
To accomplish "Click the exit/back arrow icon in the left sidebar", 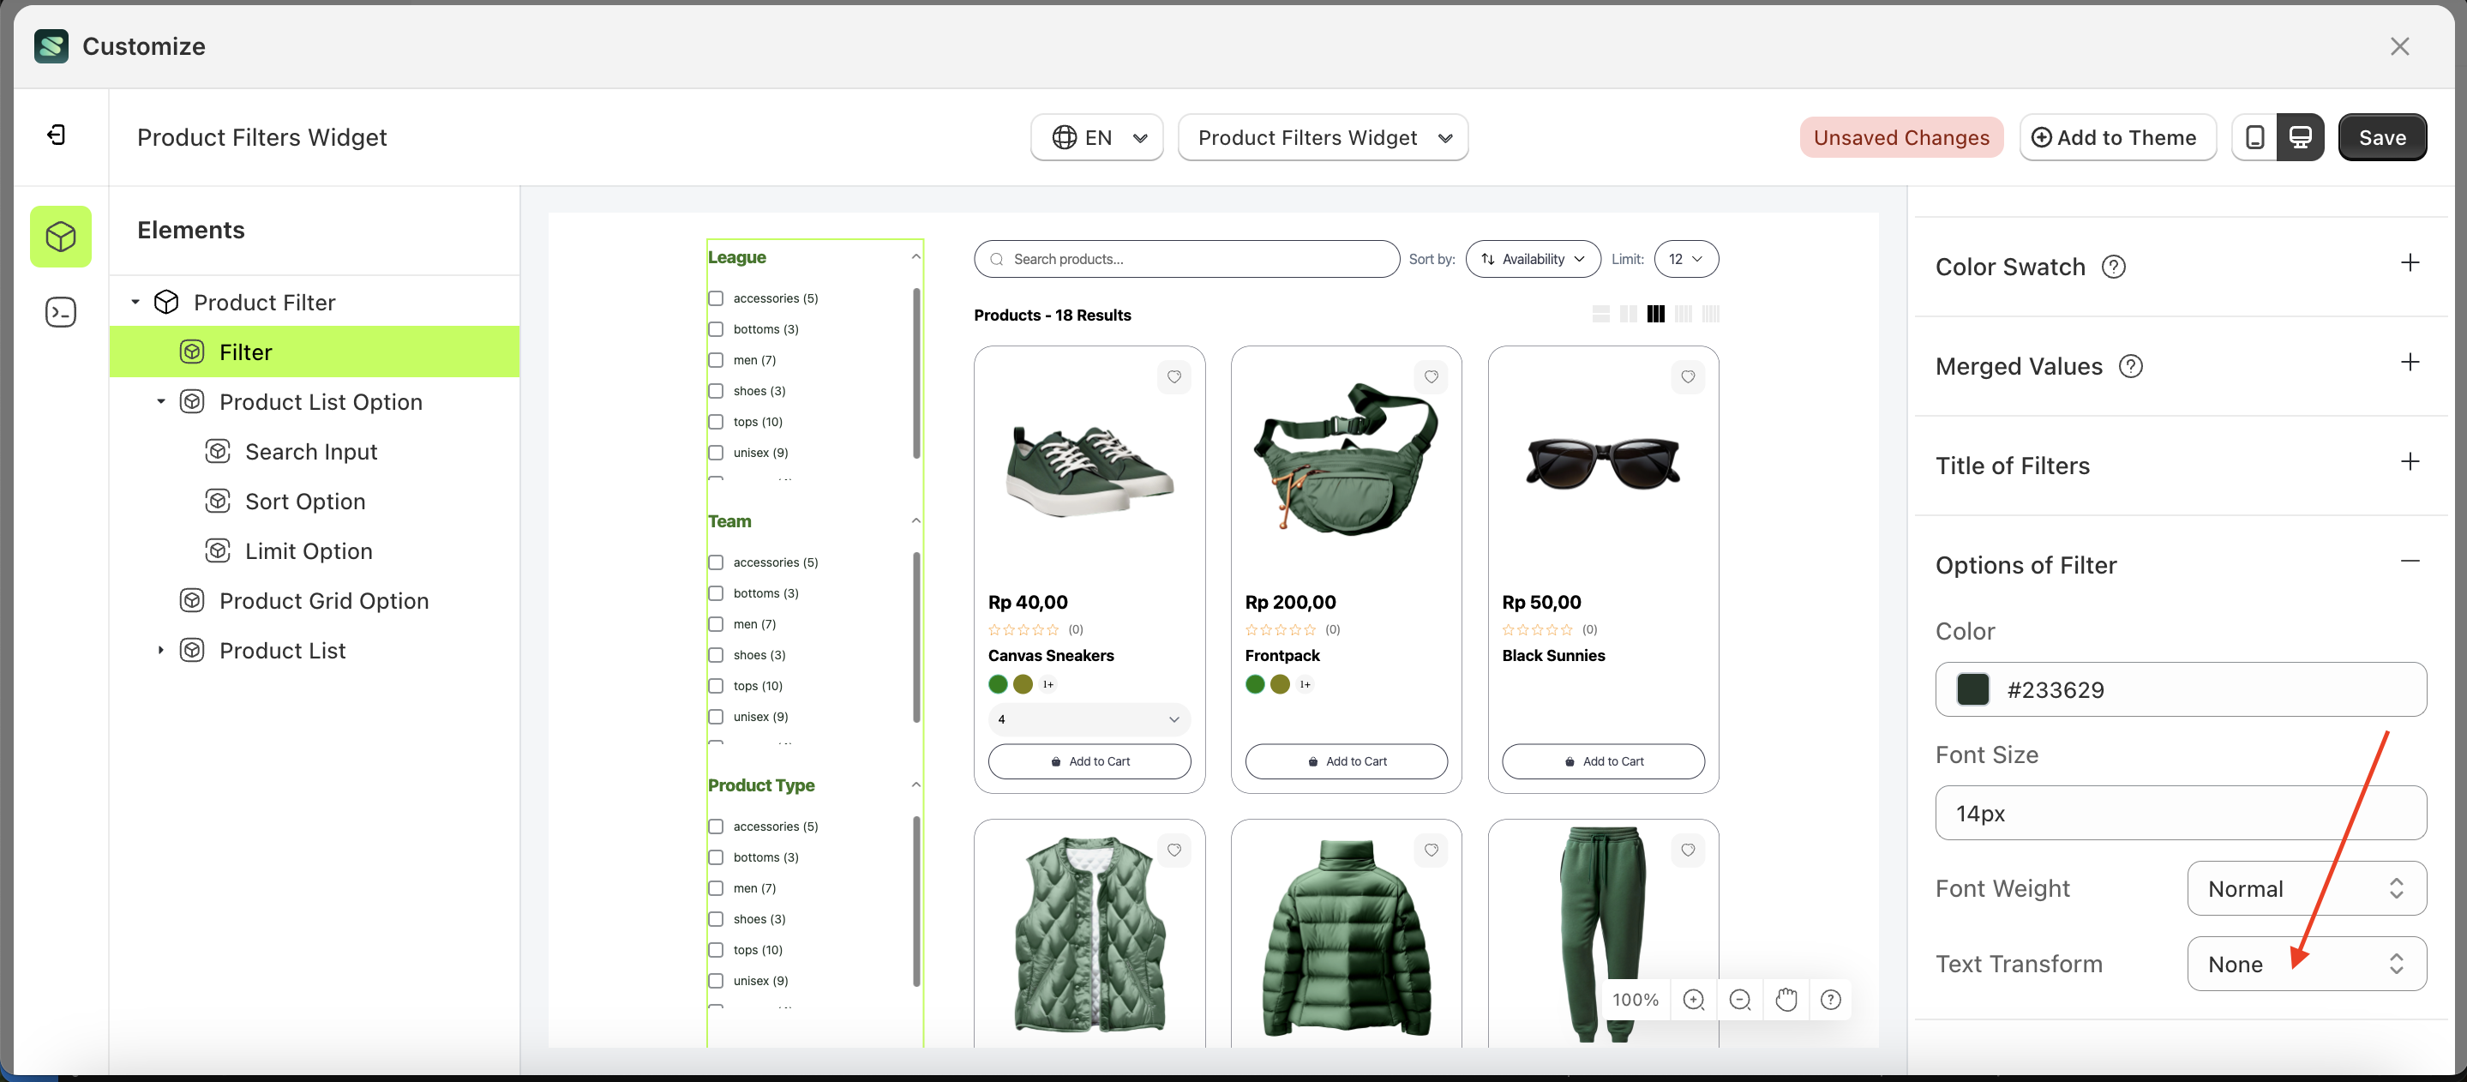I will (x=57, y=135).
